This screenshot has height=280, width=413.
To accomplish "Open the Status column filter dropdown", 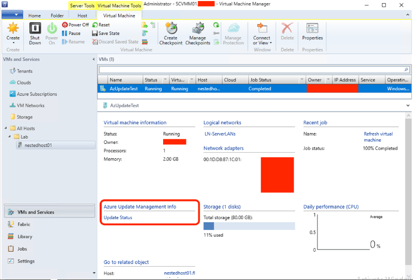I will click(165, 80).
